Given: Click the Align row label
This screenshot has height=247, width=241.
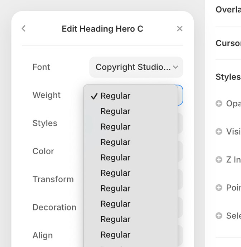Looking at the screenshot, I should pyautogui.click(x=43, y=235).
